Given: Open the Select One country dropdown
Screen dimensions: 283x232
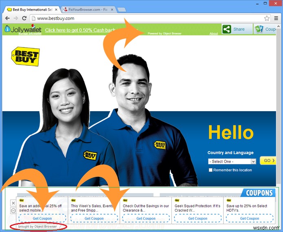Looking at the screenshot, I should point(232,161).
